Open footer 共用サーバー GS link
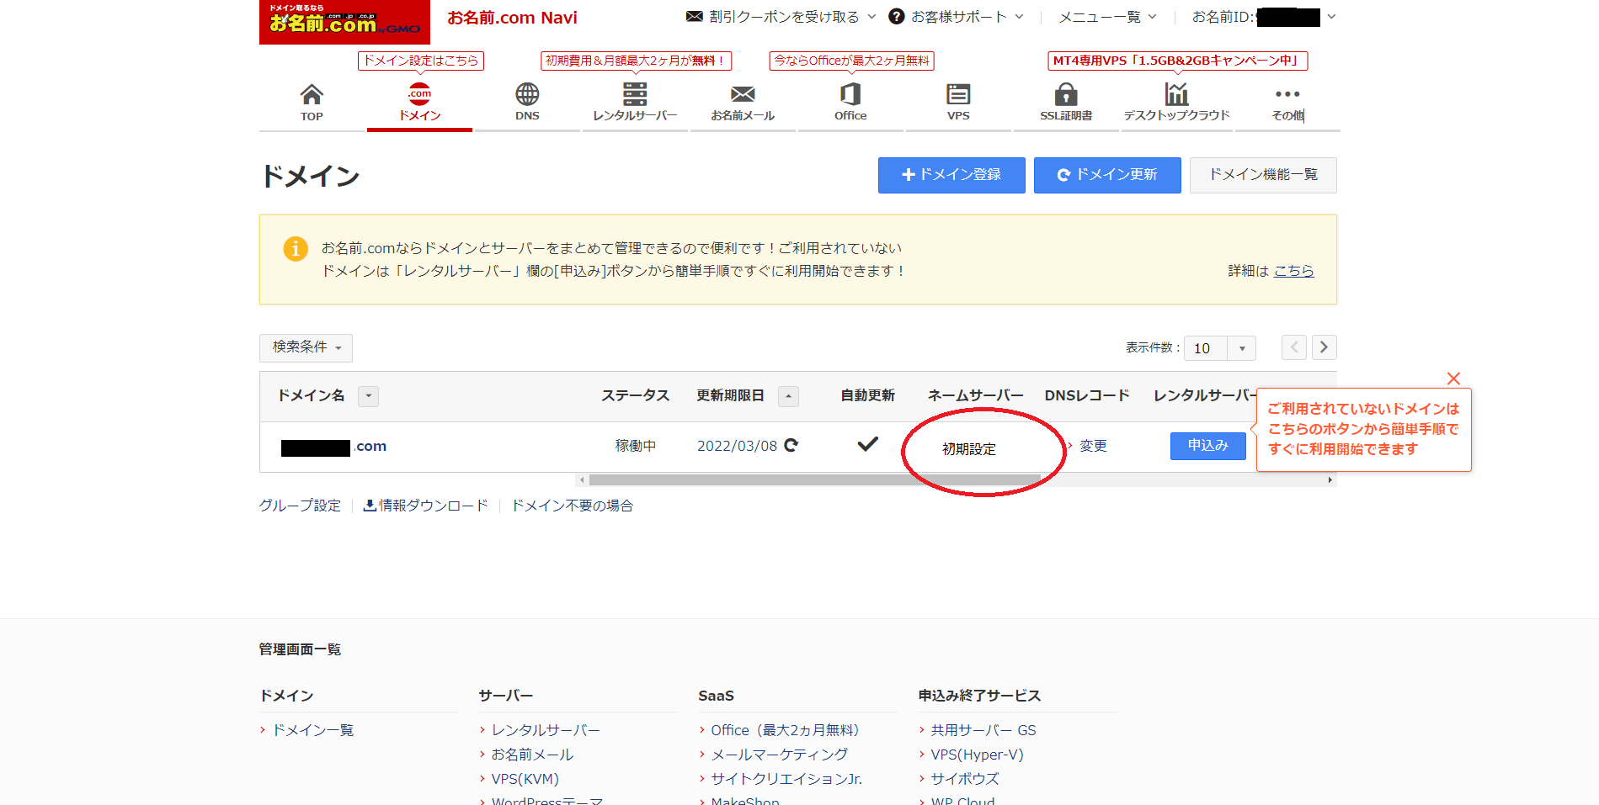The width and height of the screenshot is (1599, 805). click(x=983, y=730)
